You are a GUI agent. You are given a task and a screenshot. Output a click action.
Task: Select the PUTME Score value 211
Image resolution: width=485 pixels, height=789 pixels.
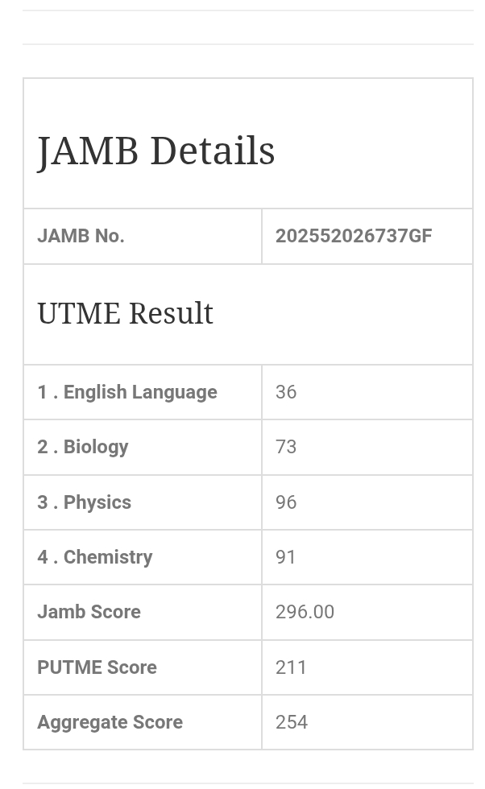pos(291,667)
